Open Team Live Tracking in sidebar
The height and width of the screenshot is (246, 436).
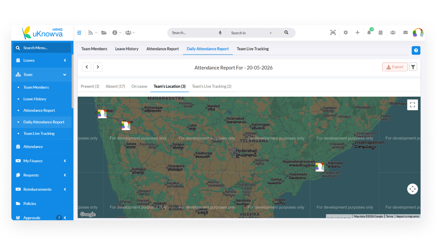tap(39, 134)
